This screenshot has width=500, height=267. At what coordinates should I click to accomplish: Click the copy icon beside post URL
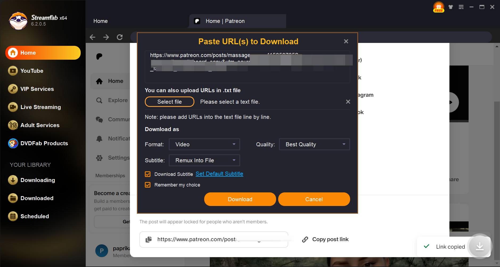click(x=149, y=240)
